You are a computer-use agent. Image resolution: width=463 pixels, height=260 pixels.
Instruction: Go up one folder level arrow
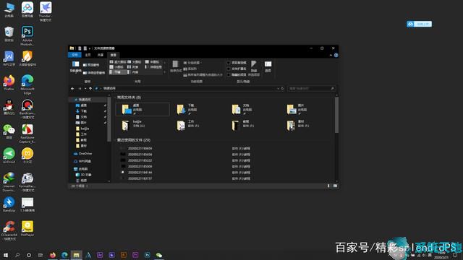[x=90, y=88]
